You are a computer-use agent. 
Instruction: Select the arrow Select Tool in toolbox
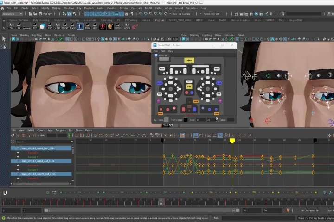[4, 39]
